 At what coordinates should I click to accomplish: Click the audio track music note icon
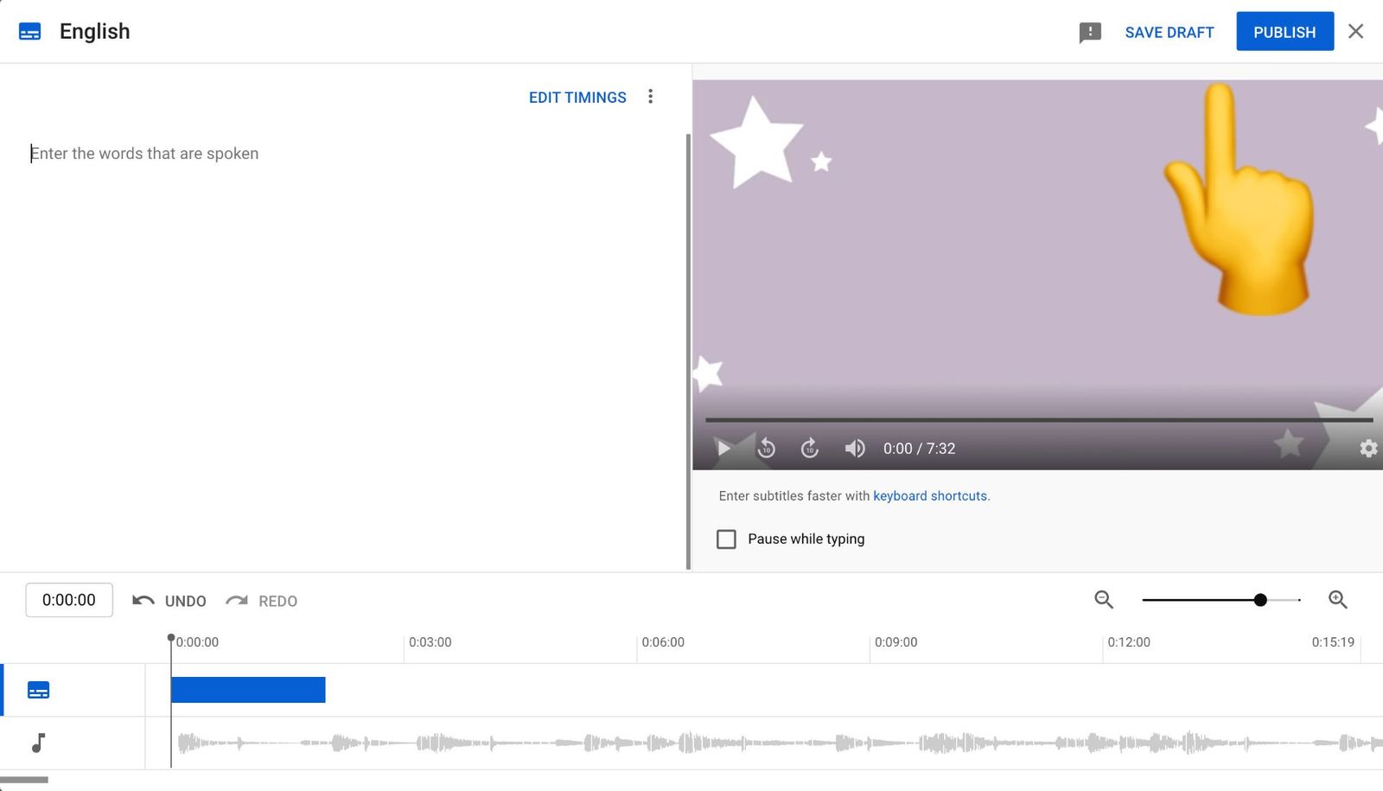38,743
